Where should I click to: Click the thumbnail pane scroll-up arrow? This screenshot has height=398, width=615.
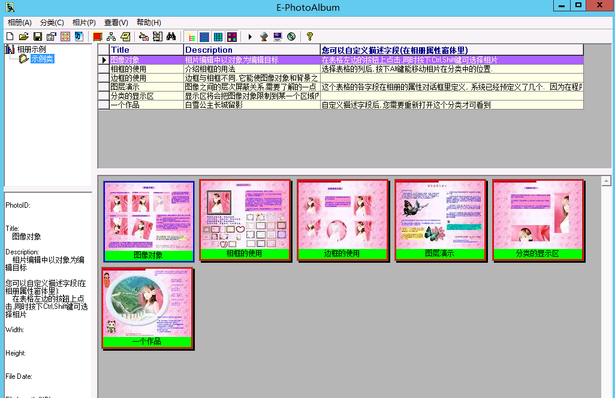pos(606,181)
